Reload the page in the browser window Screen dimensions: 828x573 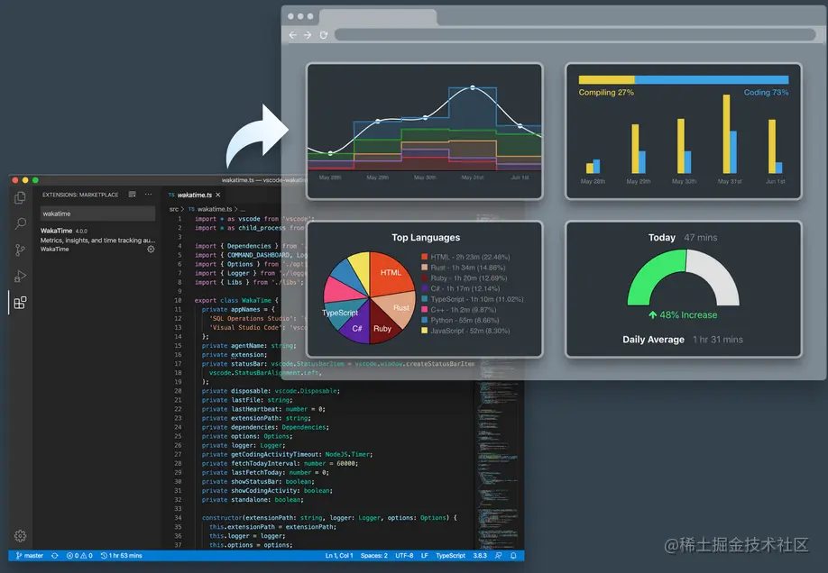[323, 35]
